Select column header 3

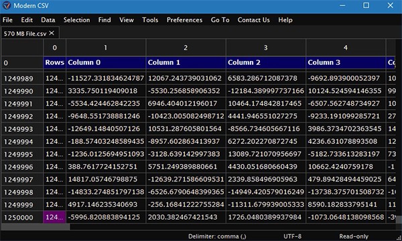265,48
